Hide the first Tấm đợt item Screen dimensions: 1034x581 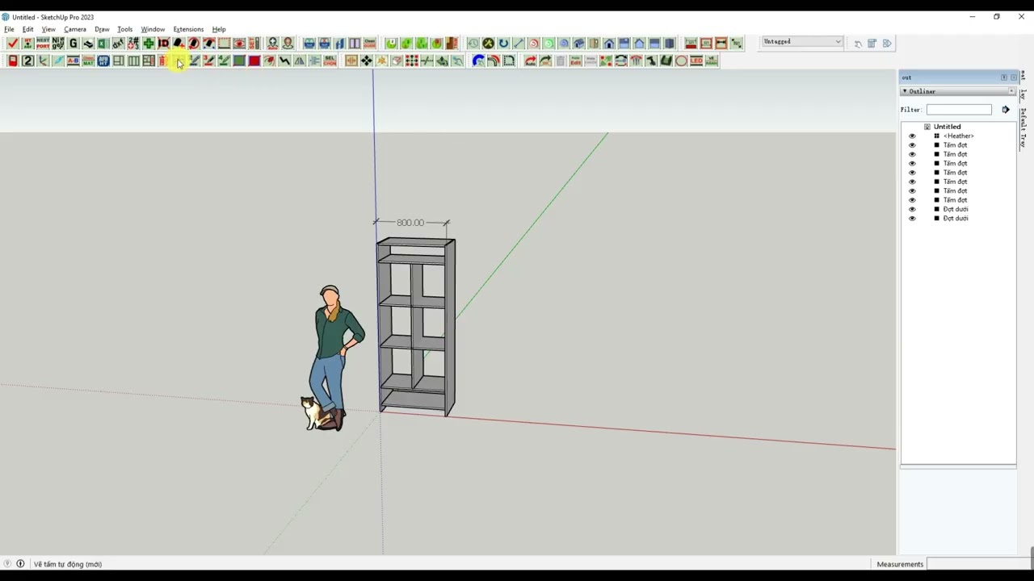pos(912,145)
